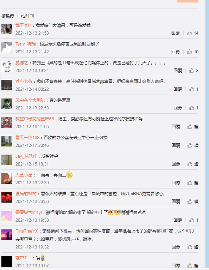209x270 pixels.
Task: Thumbs-up the 风中有个大喇叭 comment
Action: pos(194,108)
